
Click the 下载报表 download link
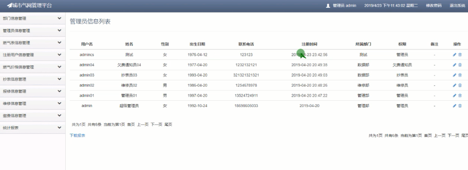pyautogui.click(x=77, y=135)
